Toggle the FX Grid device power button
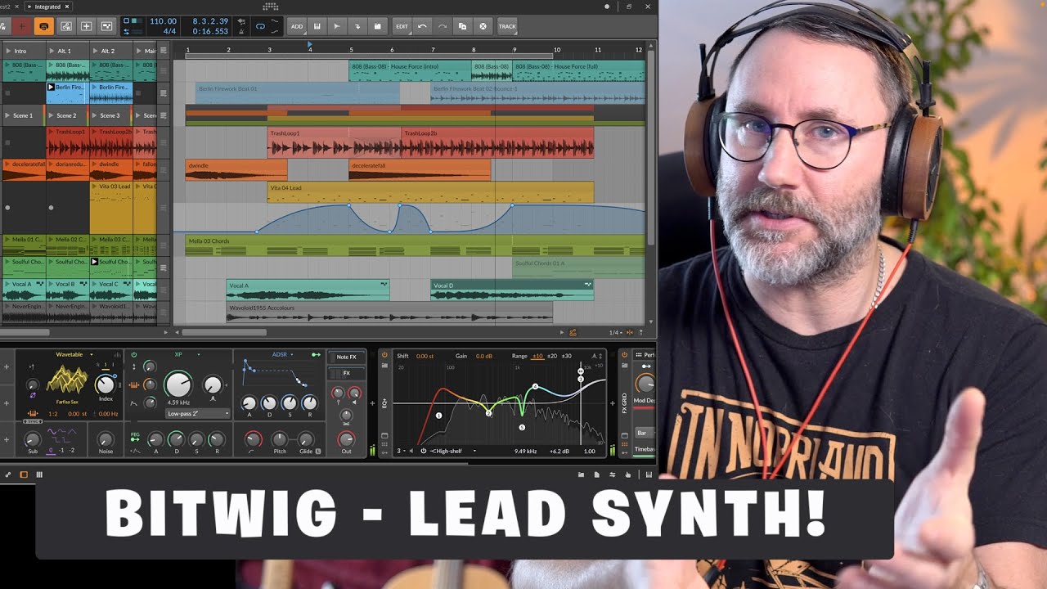The height and width of the screenshot is (589, 1047). (x=625, y=355)
